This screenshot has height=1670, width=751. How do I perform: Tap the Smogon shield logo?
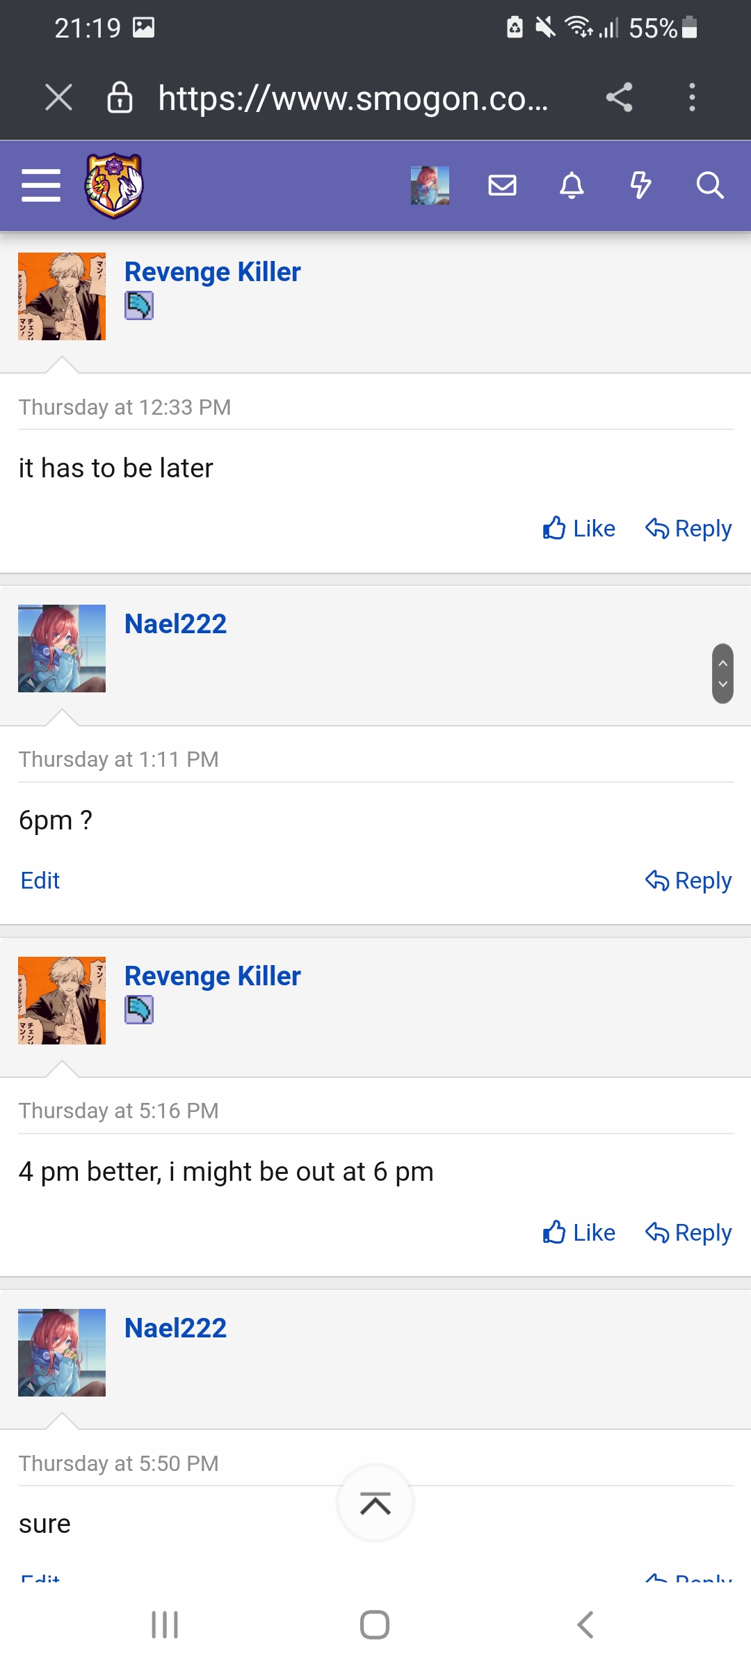click(114, 186)
